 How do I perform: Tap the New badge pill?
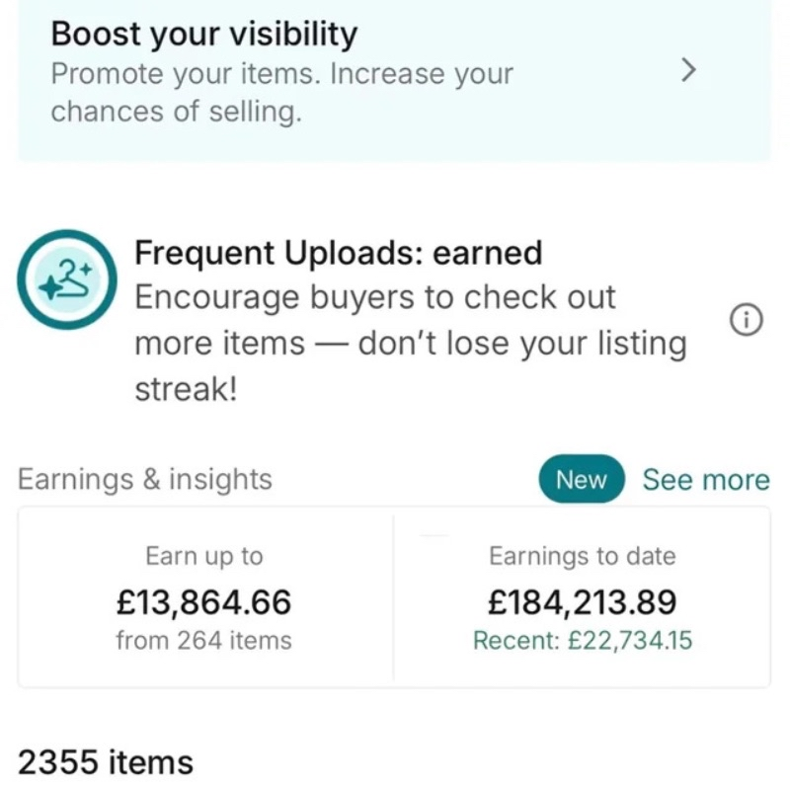[x=582, y=480]
